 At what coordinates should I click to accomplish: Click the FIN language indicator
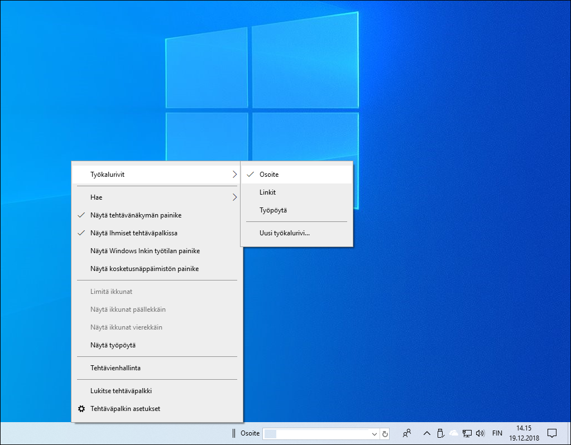click(497, 433)
